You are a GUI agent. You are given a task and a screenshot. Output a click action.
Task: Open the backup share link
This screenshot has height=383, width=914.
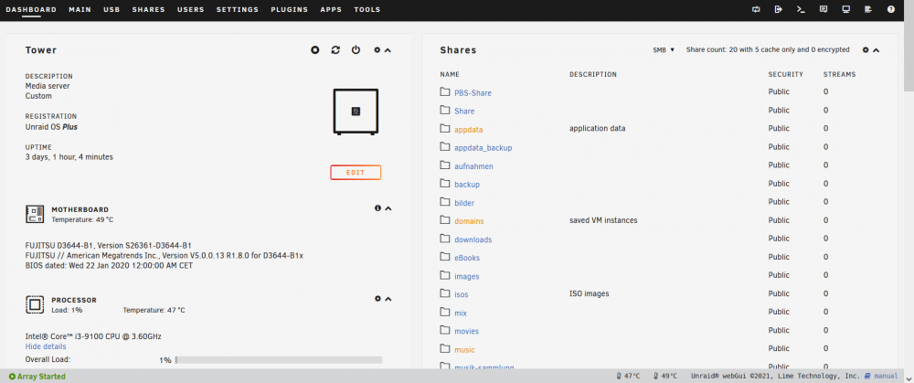click(x=467, y=185)
